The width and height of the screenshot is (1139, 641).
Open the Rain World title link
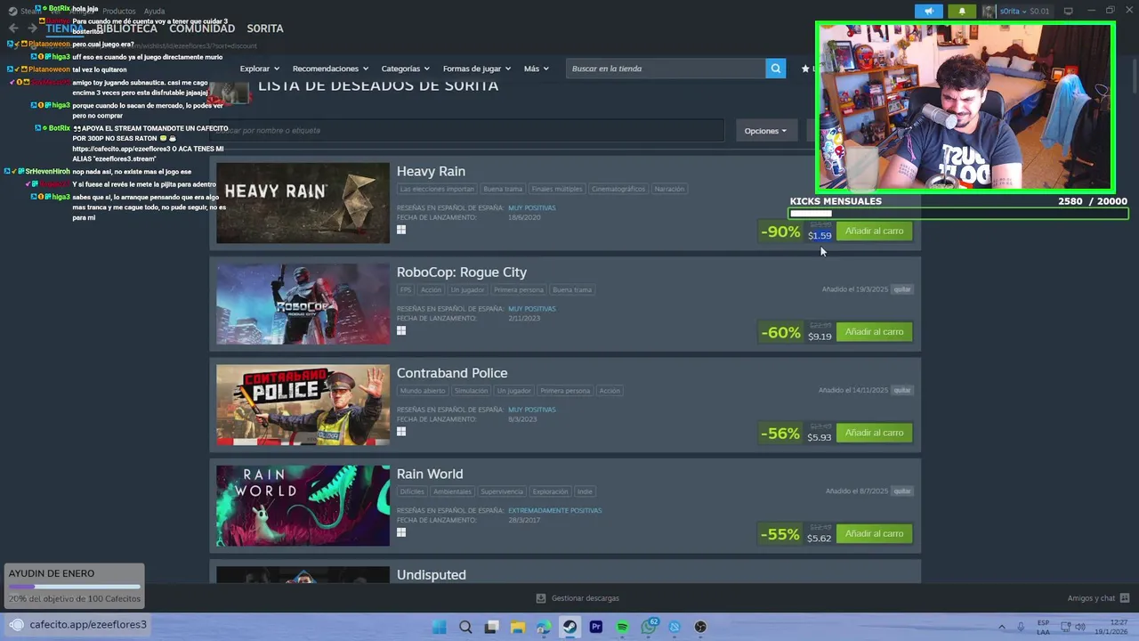[x=430, y=474]
